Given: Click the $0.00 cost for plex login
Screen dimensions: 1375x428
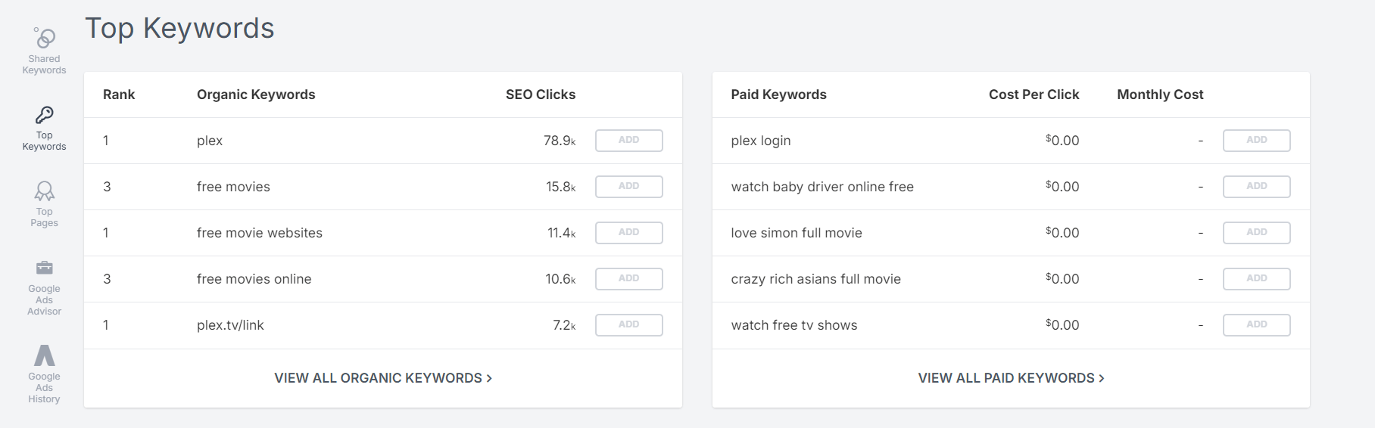Looking at the screenshot, I should coord(1062,141).
